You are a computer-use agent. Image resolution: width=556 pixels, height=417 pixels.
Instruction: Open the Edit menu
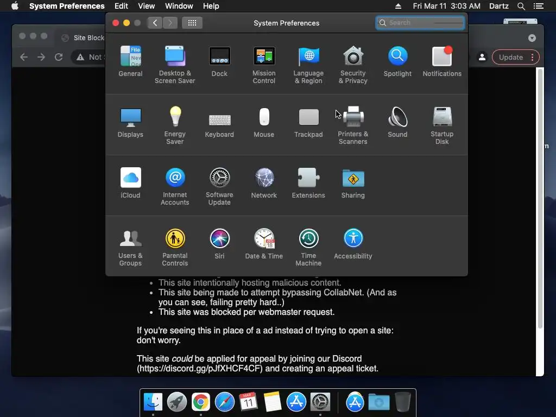[121, 6]
